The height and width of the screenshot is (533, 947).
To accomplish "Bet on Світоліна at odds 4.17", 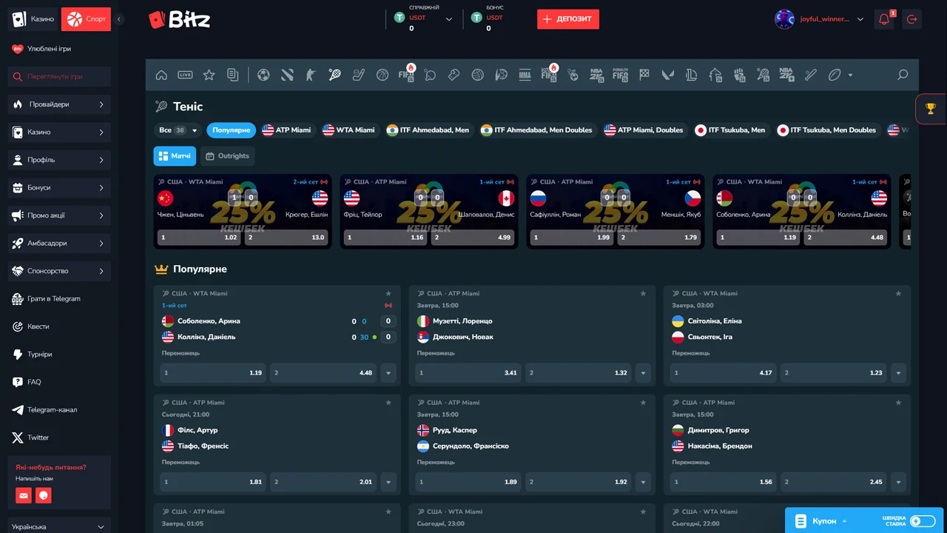I will [x=723, y=373].
